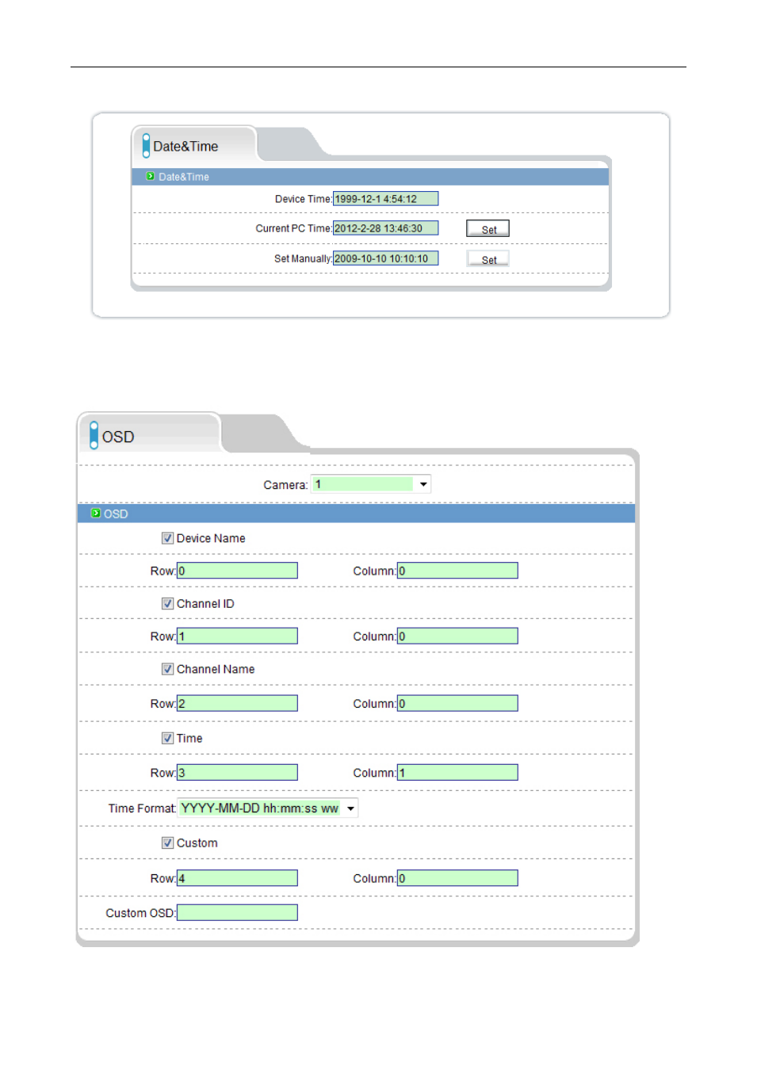Click the Device Name Column field

pos(457,571)
